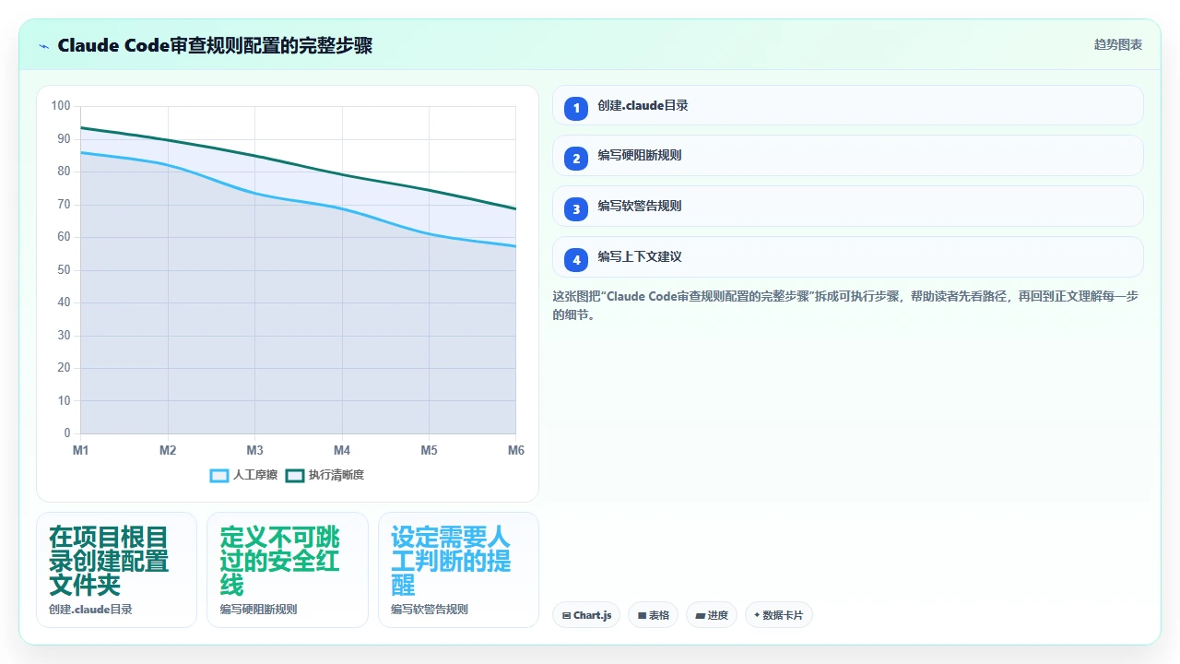Click the M1 x-axis label
1180x664 pixels.
pos(80,450)
